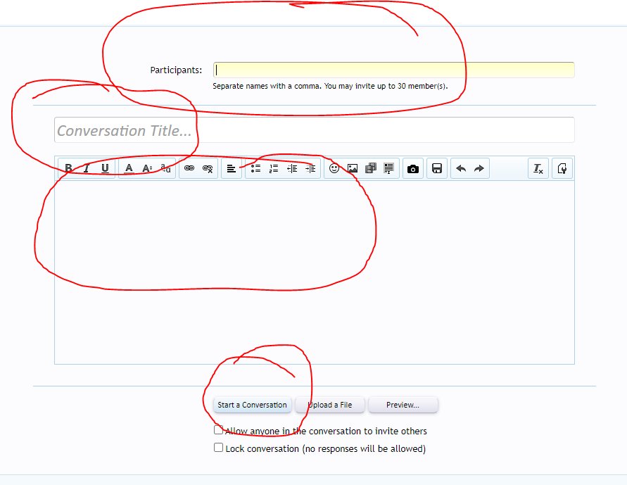Remove formatting with Tx icon
The width and height of the screenshot is (627, 485).
pos(538,168)
